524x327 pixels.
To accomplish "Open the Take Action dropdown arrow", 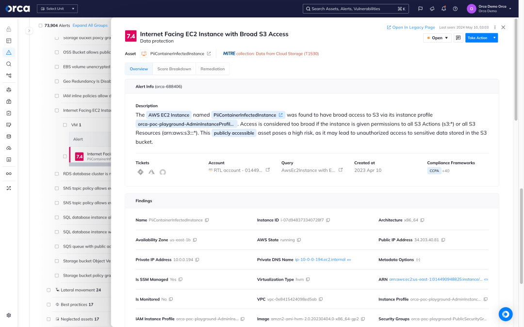I will tap(494, 38).
